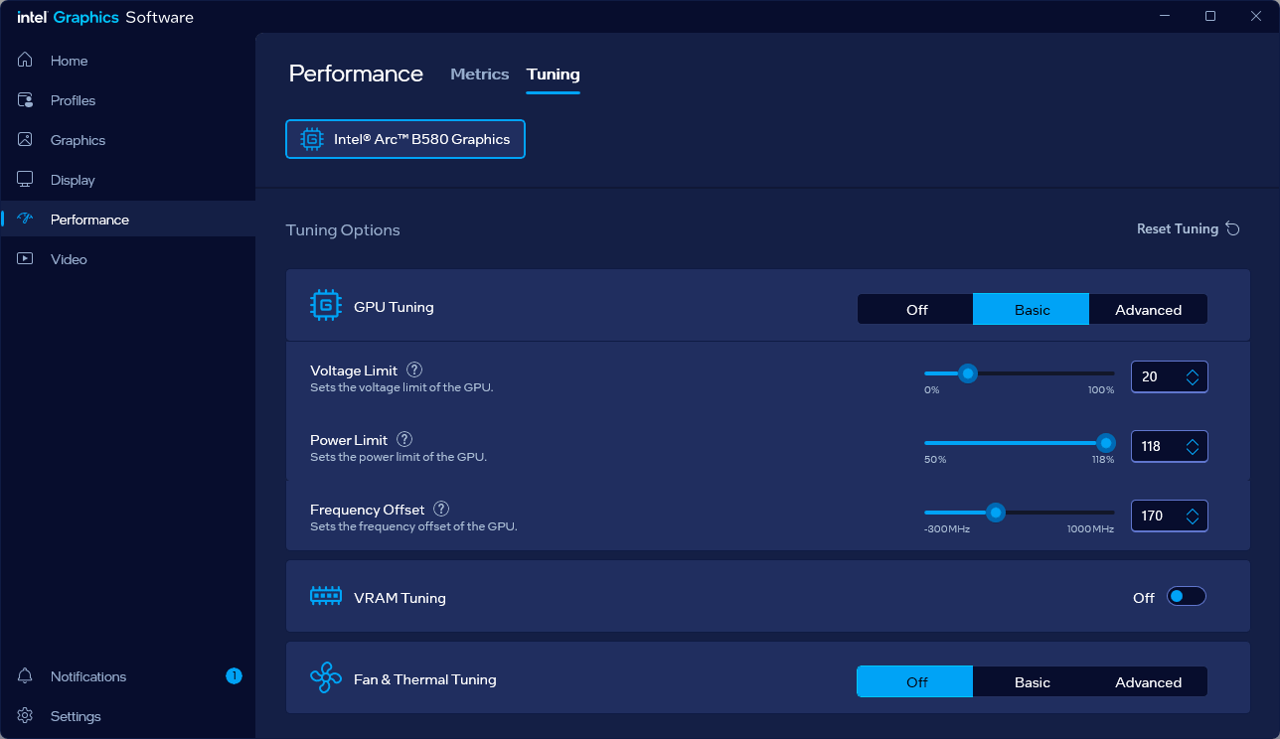This screenshot has height=739, width=1280.
Task: Click the Performance page heading
Action: pyautogui.click(x=356, y=74)
